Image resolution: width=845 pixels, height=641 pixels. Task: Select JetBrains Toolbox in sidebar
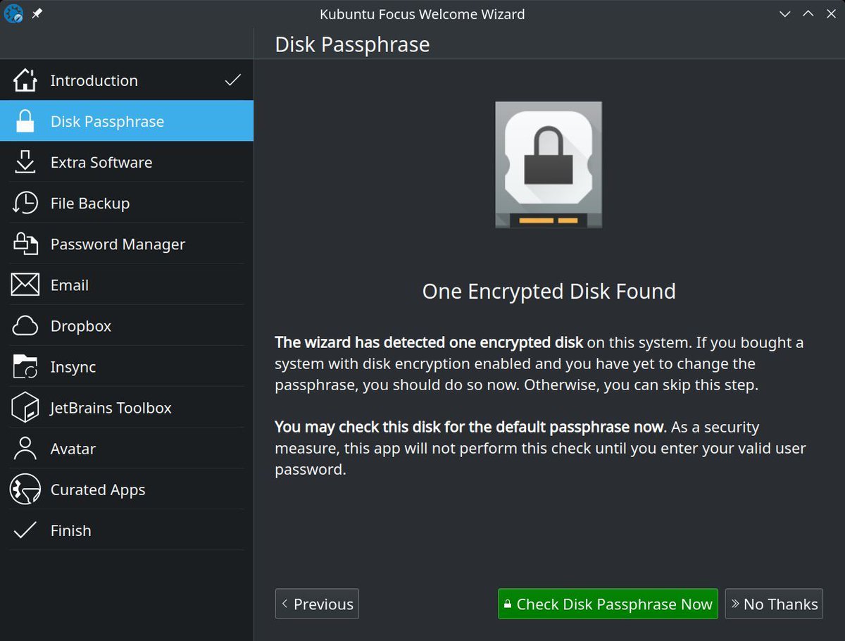click(127, 407)
